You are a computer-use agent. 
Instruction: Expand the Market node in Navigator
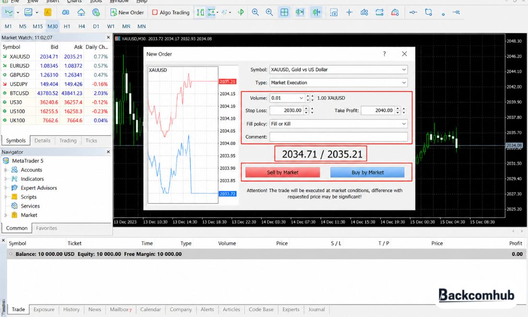[5, 215]
